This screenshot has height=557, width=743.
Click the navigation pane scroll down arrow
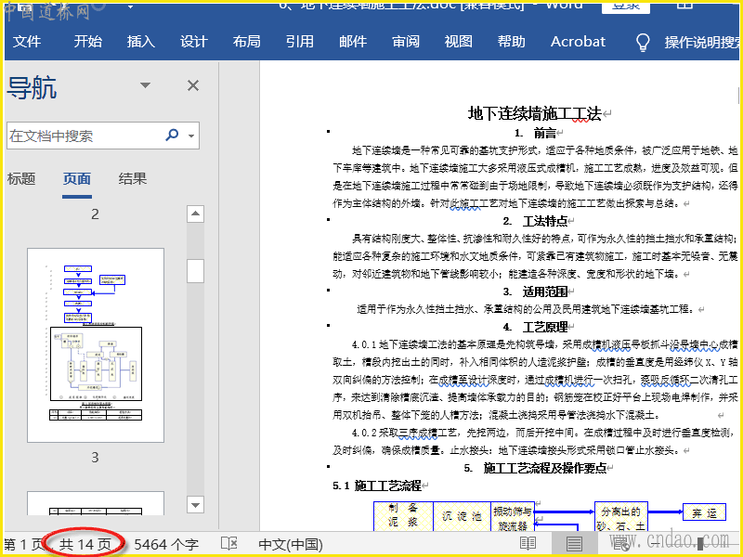click(x=195, y=505)
